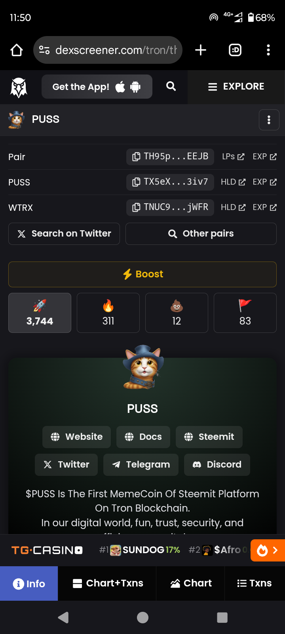Image resolution: width=285 pixels, height=634 pixels.
Task: Open the Chart tab
Action: coord(191,583)
